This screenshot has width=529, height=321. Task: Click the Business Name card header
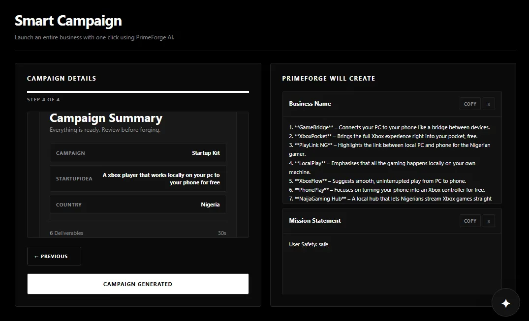point(392,104)
